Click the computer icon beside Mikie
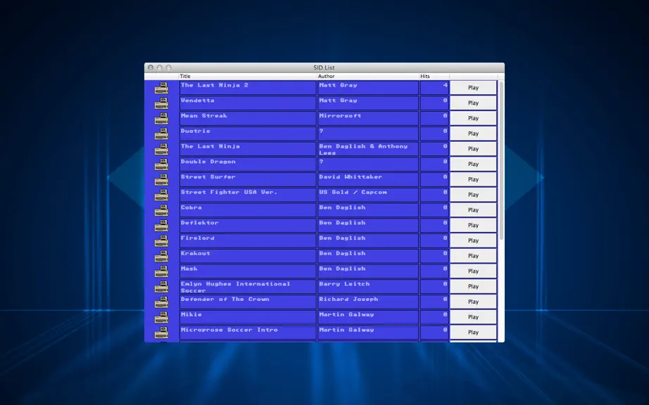649x405 pixels. [161, 317]
